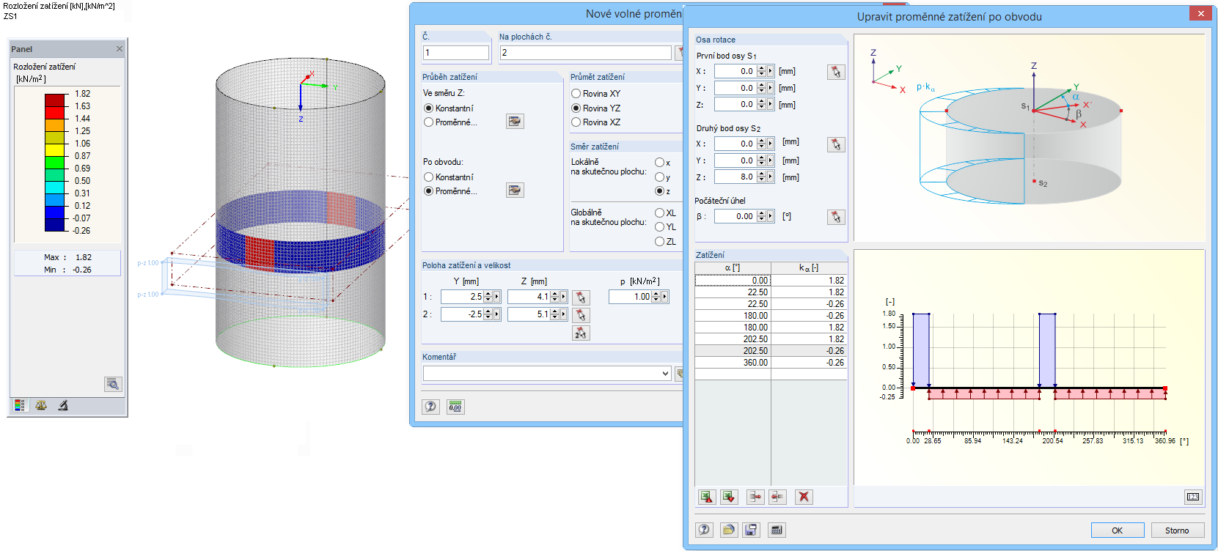Confirm dialog with OK button

[1118, 530]
